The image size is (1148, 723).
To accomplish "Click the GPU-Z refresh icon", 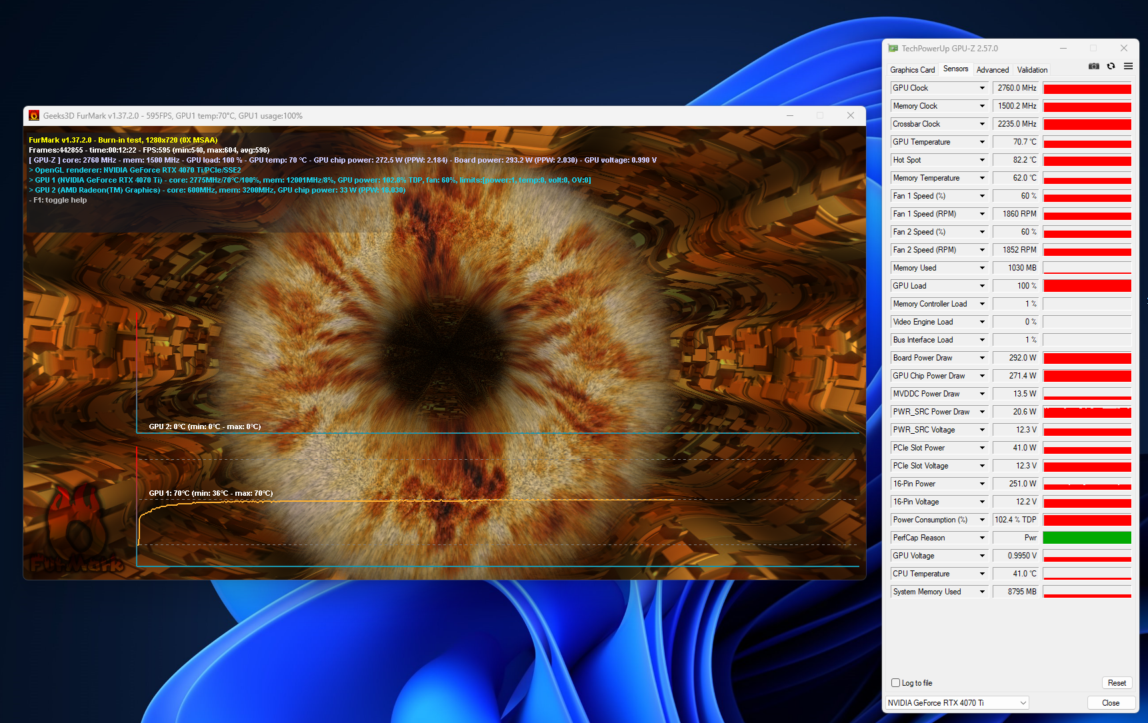I will coord(1111,66).
